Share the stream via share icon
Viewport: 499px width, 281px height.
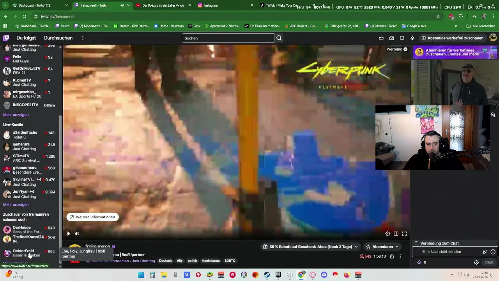tap(392, 256)
